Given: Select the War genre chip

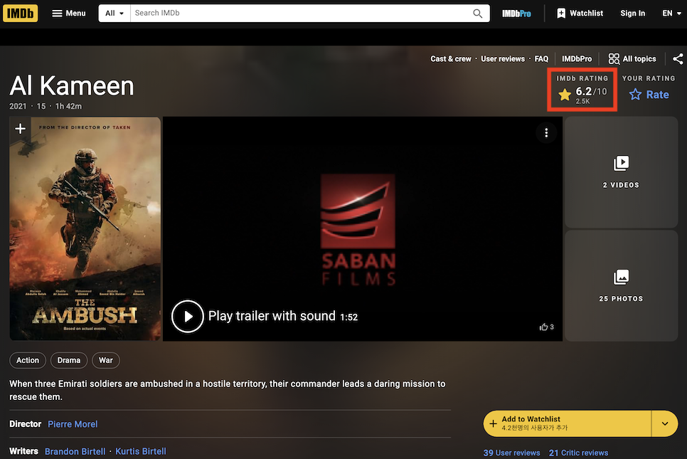Looking at the screenshot, I should 105,360.
